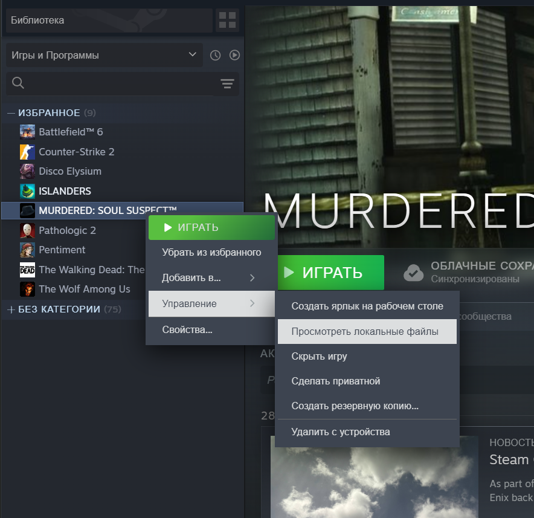The height and width of the screenshot is (518, 534).
Task: Switch library to grid collections view icon
Action: click(227, 20)
